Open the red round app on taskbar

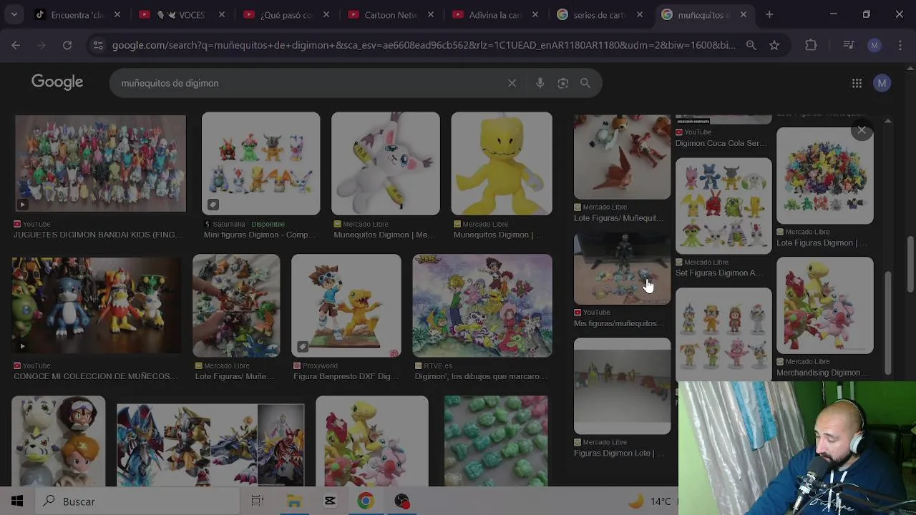[x=401, y=501]
